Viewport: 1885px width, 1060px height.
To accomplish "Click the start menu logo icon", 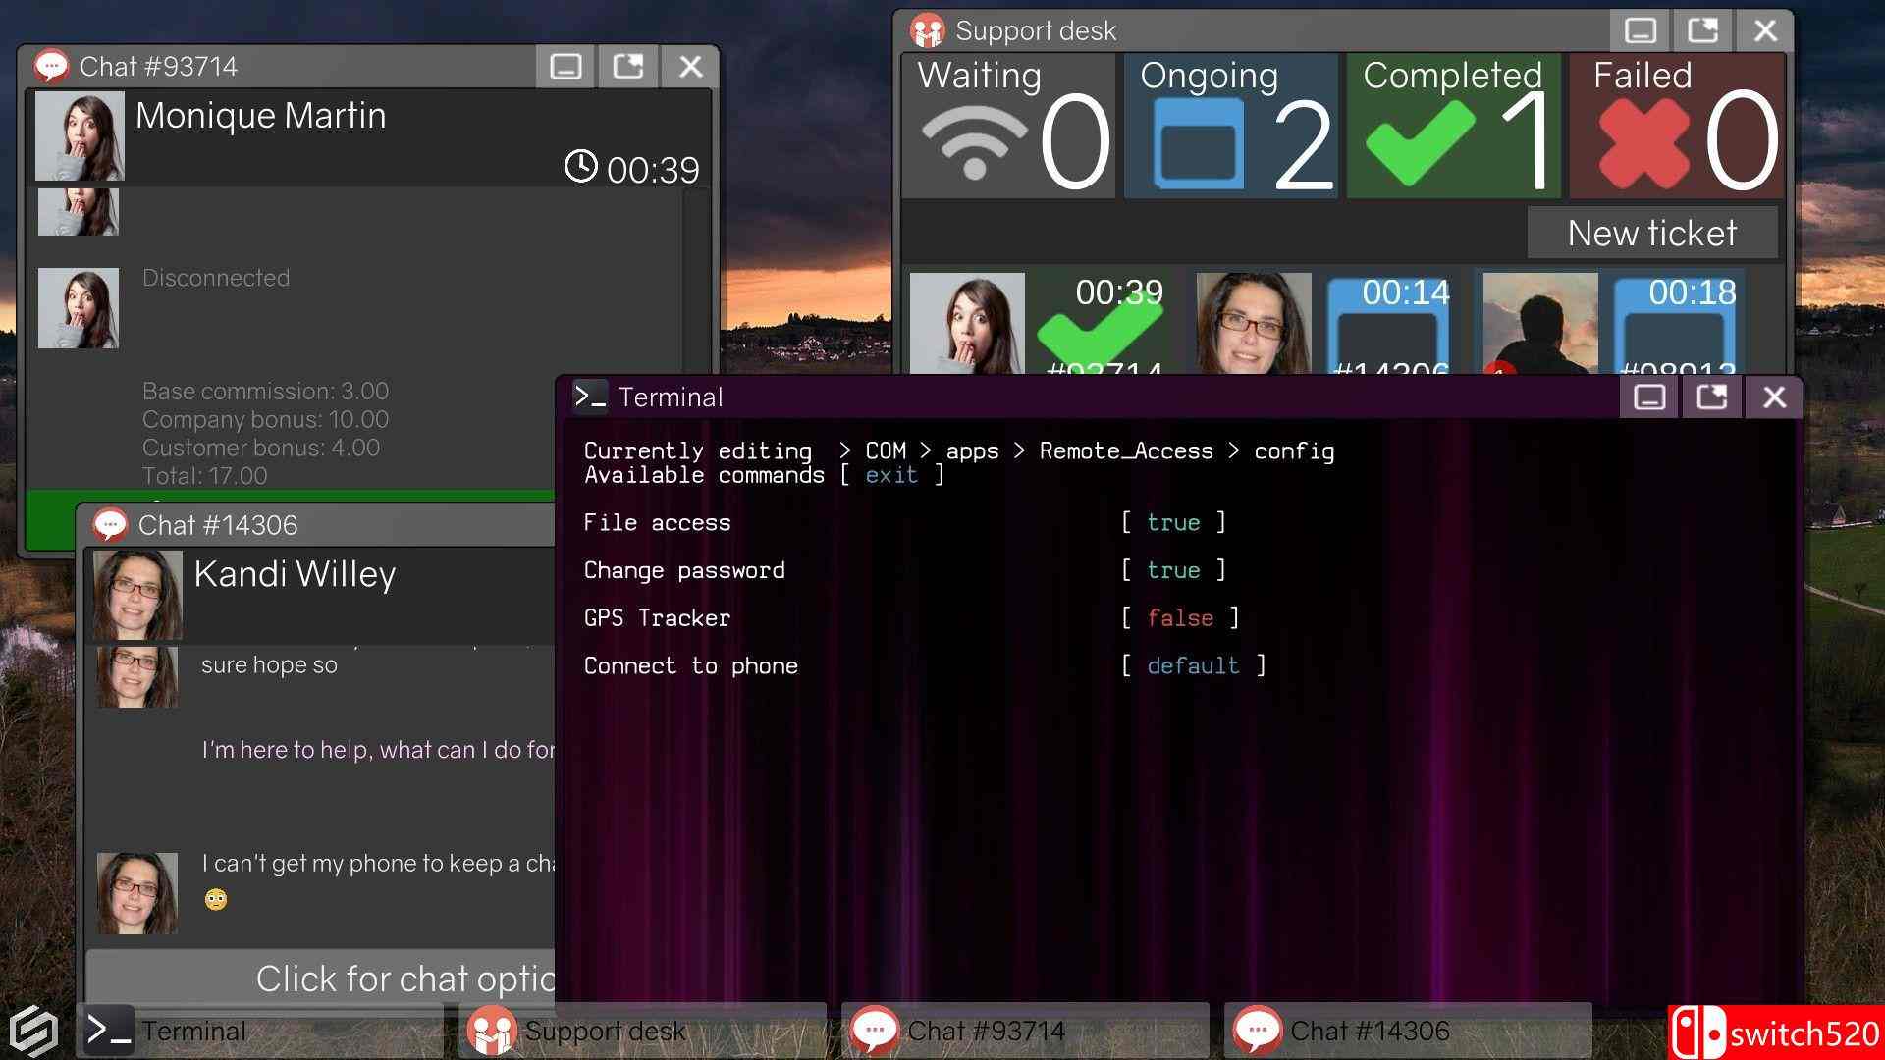I will (33, 1031).
